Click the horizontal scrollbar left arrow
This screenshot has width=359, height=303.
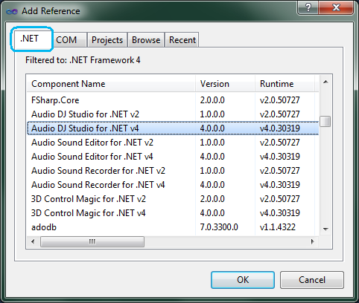33,241
